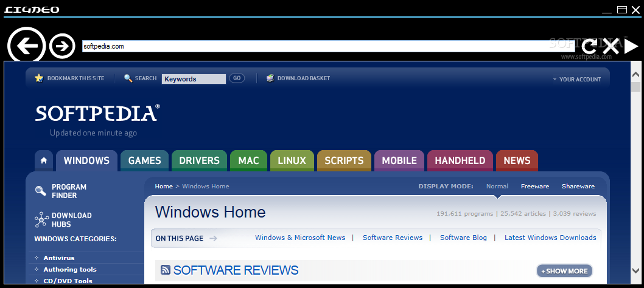
Task: Switch to the MOBILE tab
Action: [x=399, y=160]
